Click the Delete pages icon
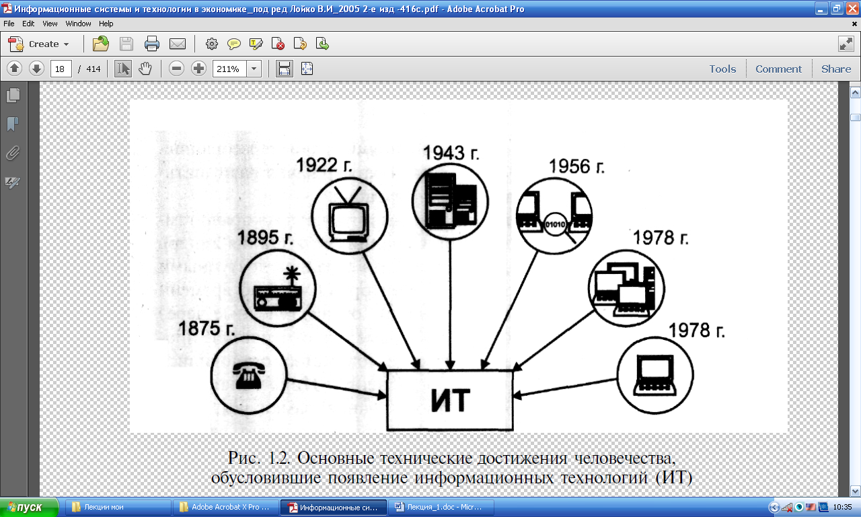The image size is (861, 517). click(x=278, y=44)
